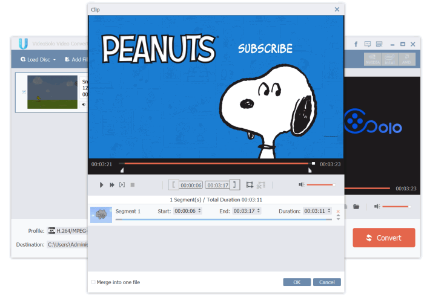Click the folder icon in main preview
The image size is (424, 295).
click(356, 207)
